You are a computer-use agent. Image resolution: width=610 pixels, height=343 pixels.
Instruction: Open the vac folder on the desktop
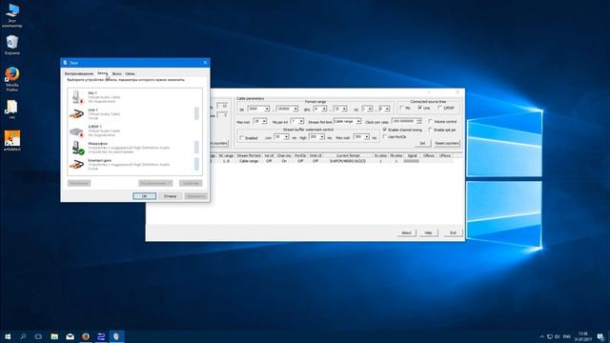coord(12,110)
